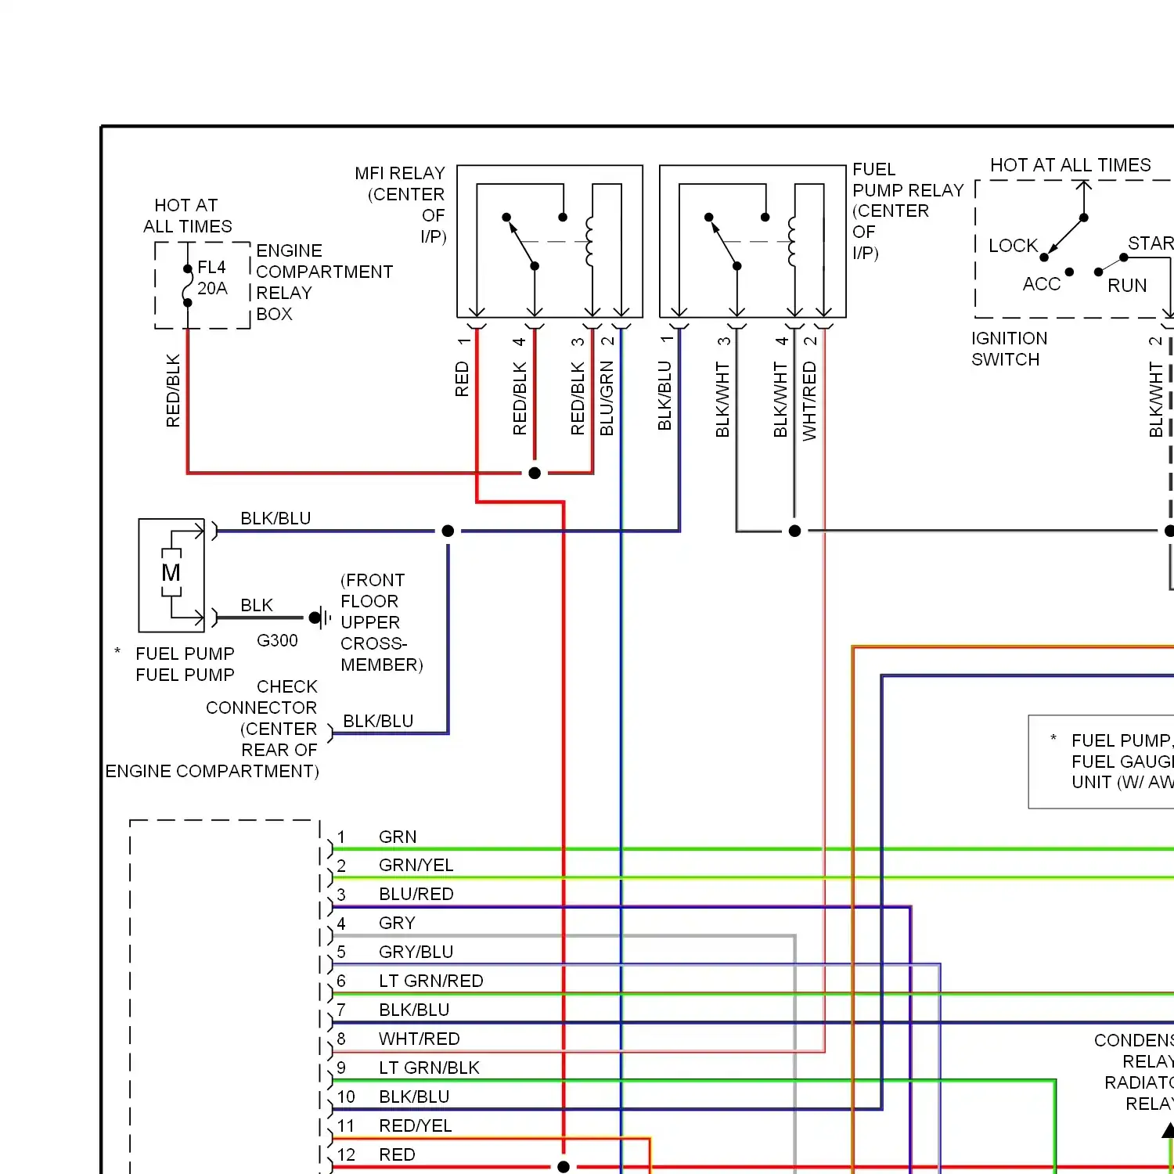
Task: Click the RED/YEL label at pin 11
Action: [x=415, y=1125]
